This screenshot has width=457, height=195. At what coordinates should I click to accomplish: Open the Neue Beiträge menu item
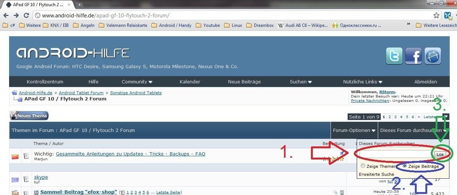pyautogui.click(x=244, y=82)
